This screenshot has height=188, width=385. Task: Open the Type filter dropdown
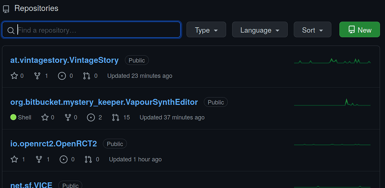pos(206,30)
